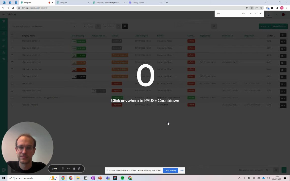Open the notifications bell
The image size is (290, 181).
pos(269,15)
